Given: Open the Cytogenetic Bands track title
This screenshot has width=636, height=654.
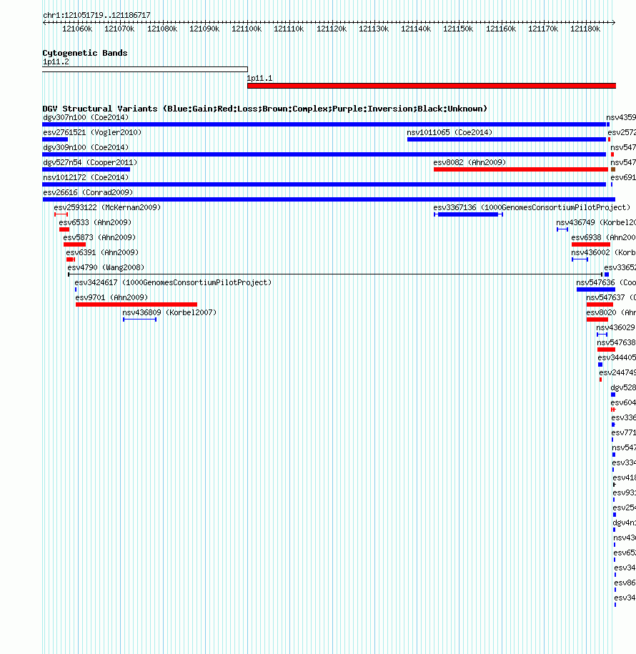Looking at the screenshot, I should [85, 53].
